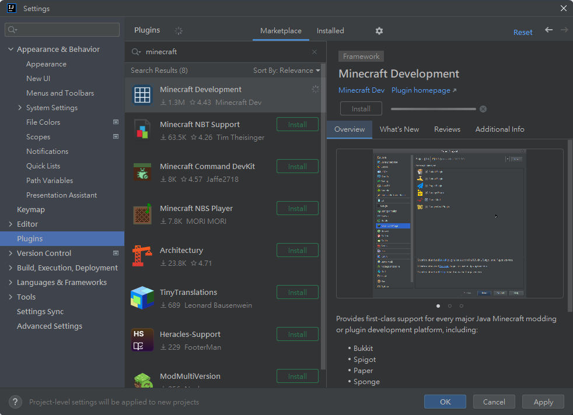Open the Reviews tab
The width and height of the screenshot is (573, 415).
(x=447, y=129)
